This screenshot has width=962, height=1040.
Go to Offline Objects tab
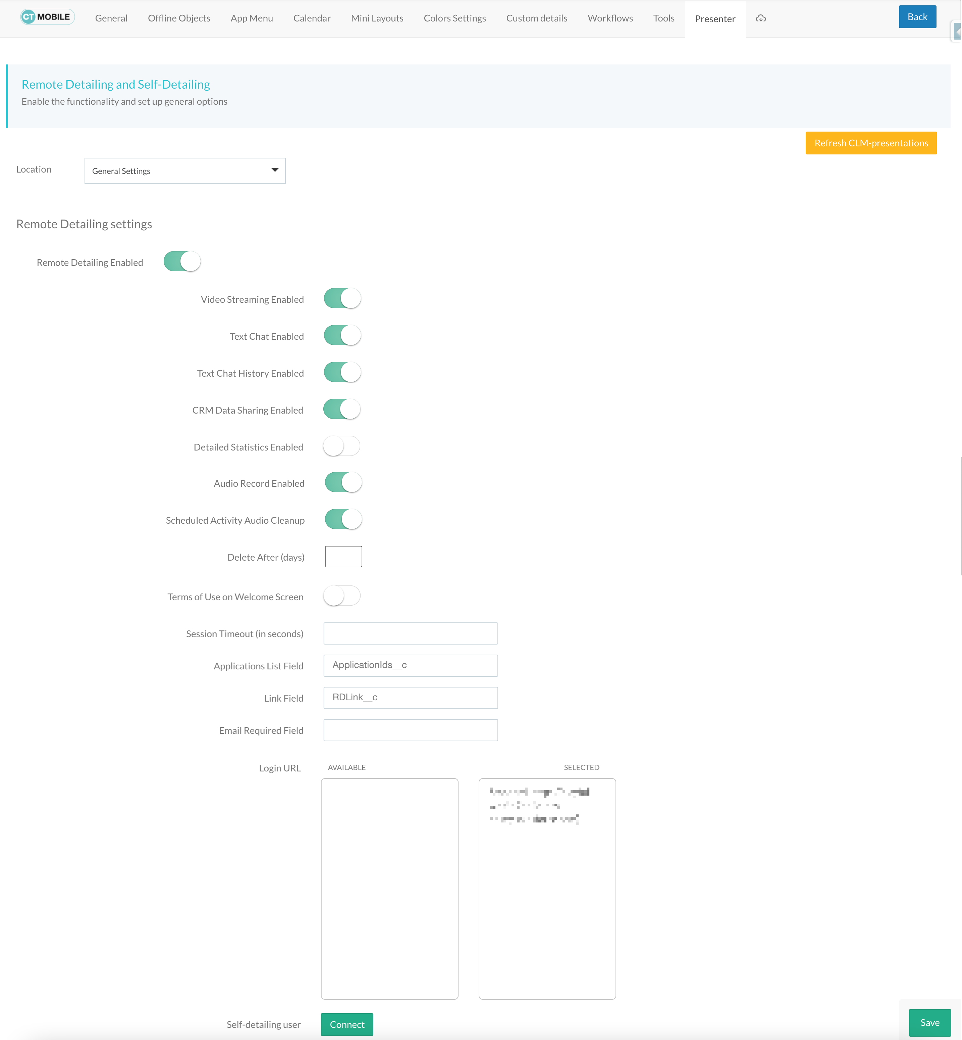179,18
